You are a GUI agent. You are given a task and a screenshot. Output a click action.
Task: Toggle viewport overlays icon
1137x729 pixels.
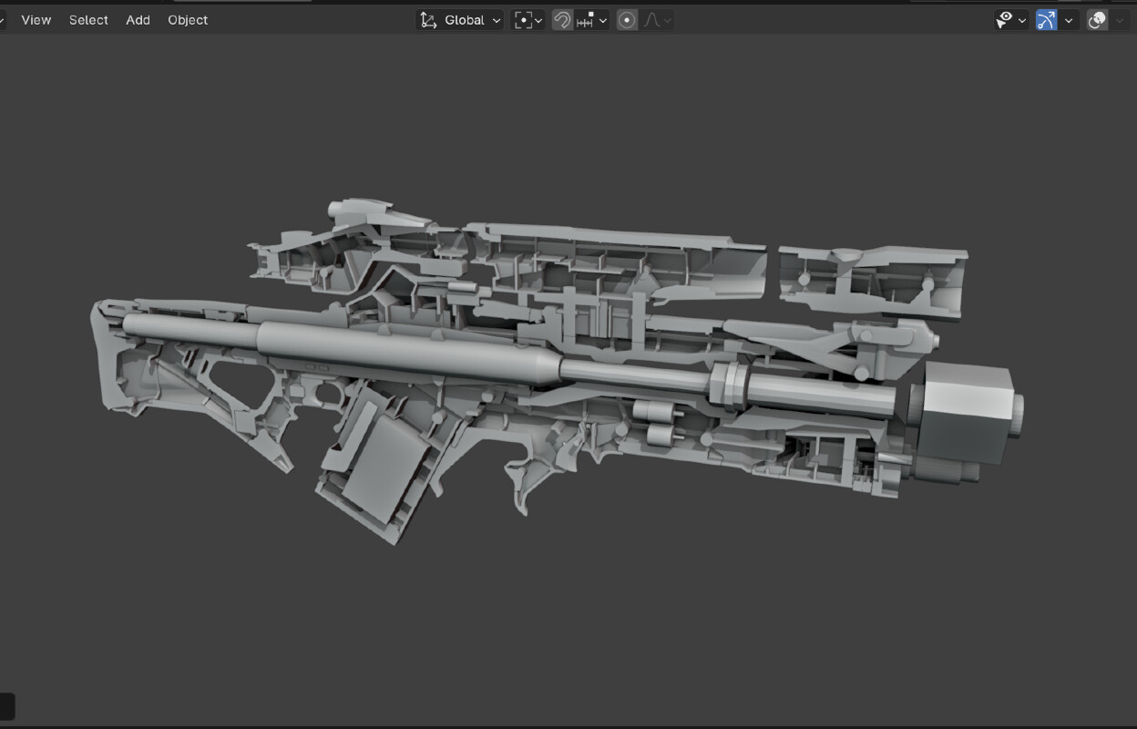(1097, 20)
